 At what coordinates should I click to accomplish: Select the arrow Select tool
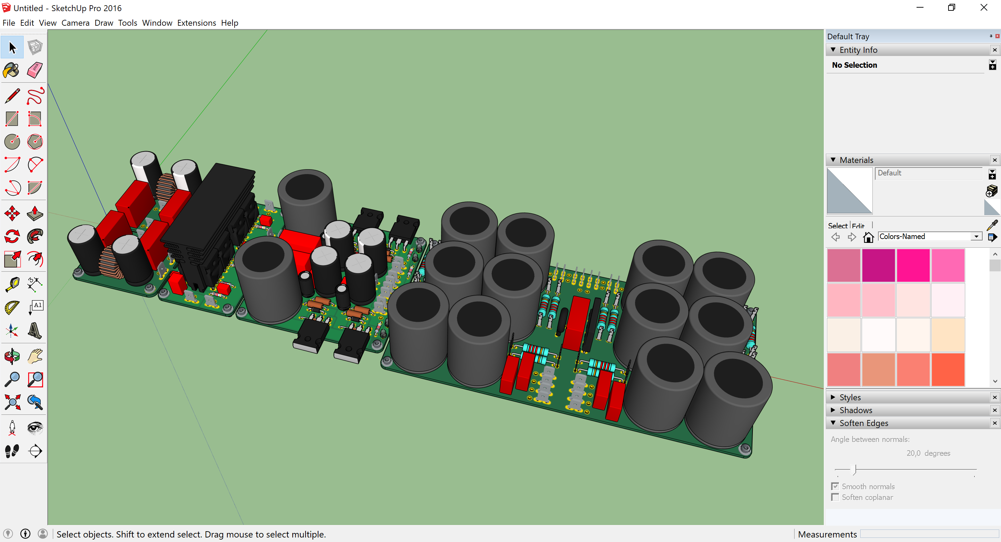click(12, 47)
